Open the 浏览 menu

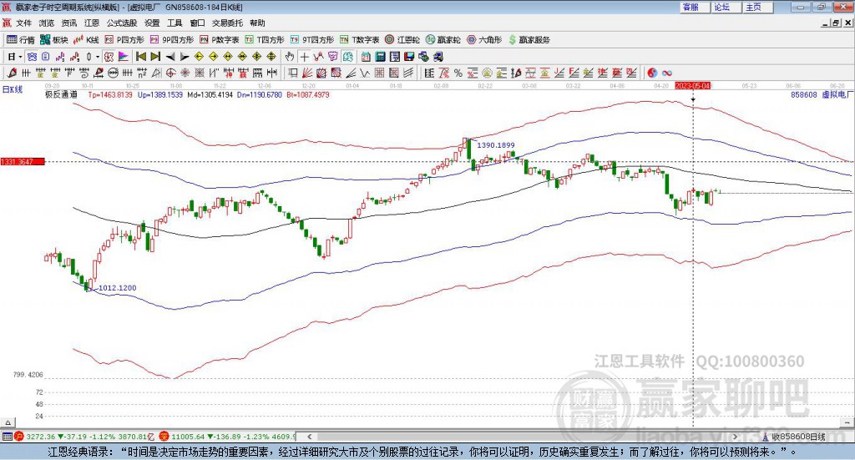point(47,23)
